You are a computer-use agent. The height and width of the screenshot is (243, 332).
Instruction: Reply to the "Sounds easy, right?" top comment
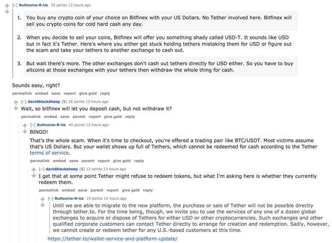click(x=105, y=93)
